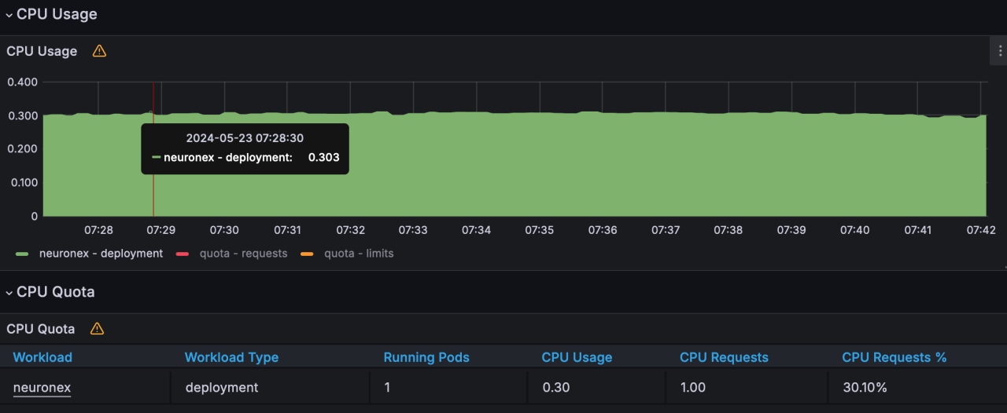Click the CPU Quota panel title
The image size is (1007, 413).
[41, 329]
